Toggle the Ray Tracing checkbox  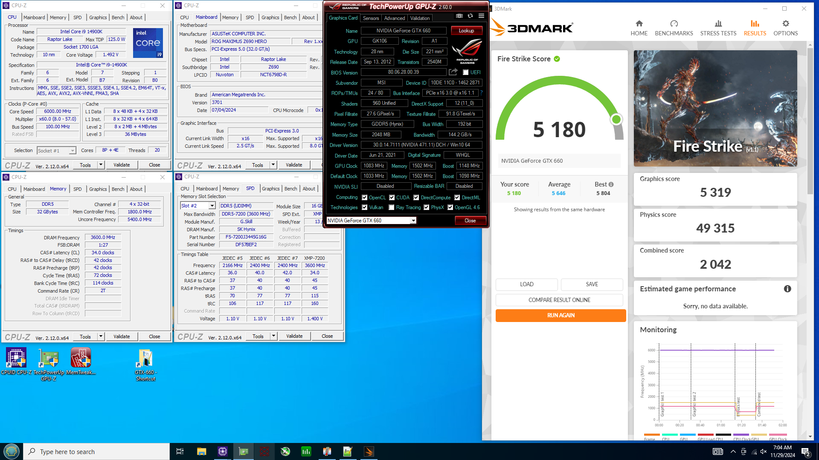pos(392,207)
